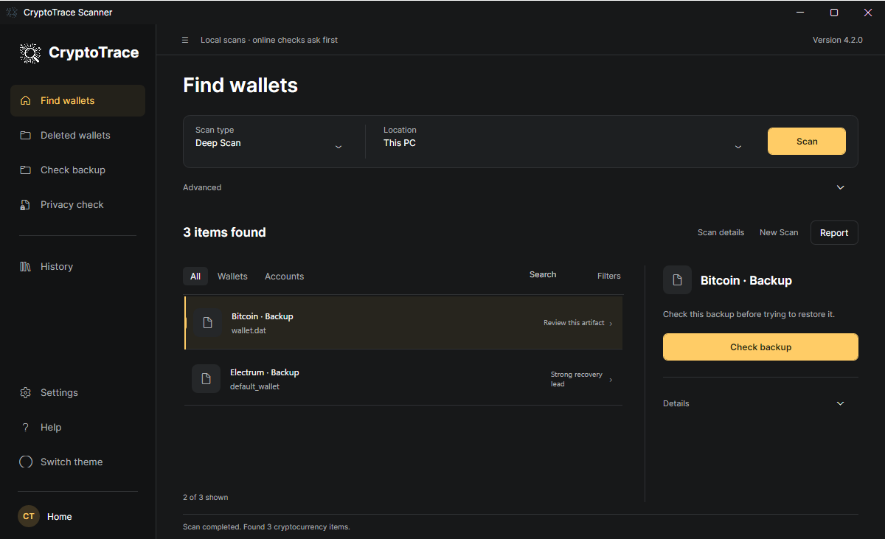
Task: Click the Help question mark icon
Action: pos(26,427)
